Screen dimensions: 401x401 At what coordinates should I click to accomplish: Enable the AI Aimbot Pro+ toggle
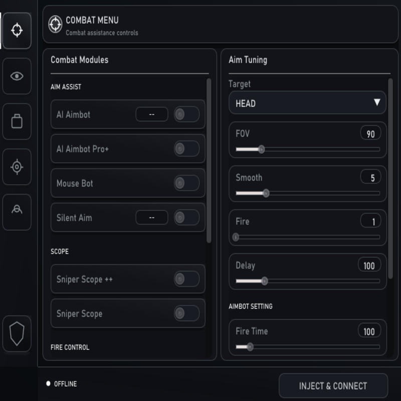pyautogui.click(x=186, y=148)
